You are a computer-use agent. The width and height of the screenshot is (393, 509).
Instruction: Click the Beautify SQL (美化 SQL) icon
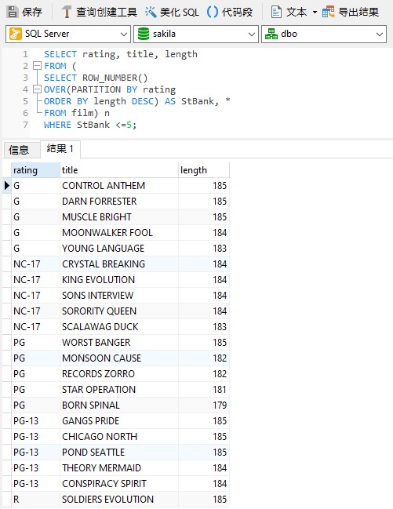click(151, 12)
